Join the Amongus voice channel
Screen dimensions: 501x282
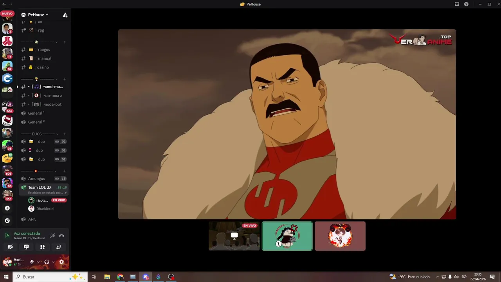click(43, 179)
